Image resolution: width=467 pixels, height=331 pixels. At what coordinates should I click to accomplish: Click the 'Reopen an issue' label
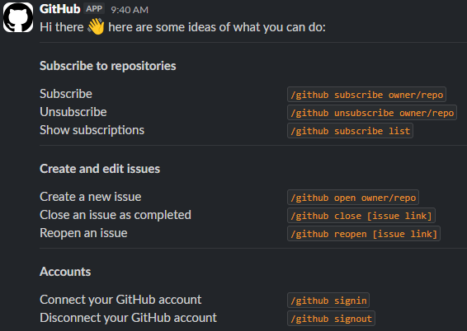coord(83,233)
